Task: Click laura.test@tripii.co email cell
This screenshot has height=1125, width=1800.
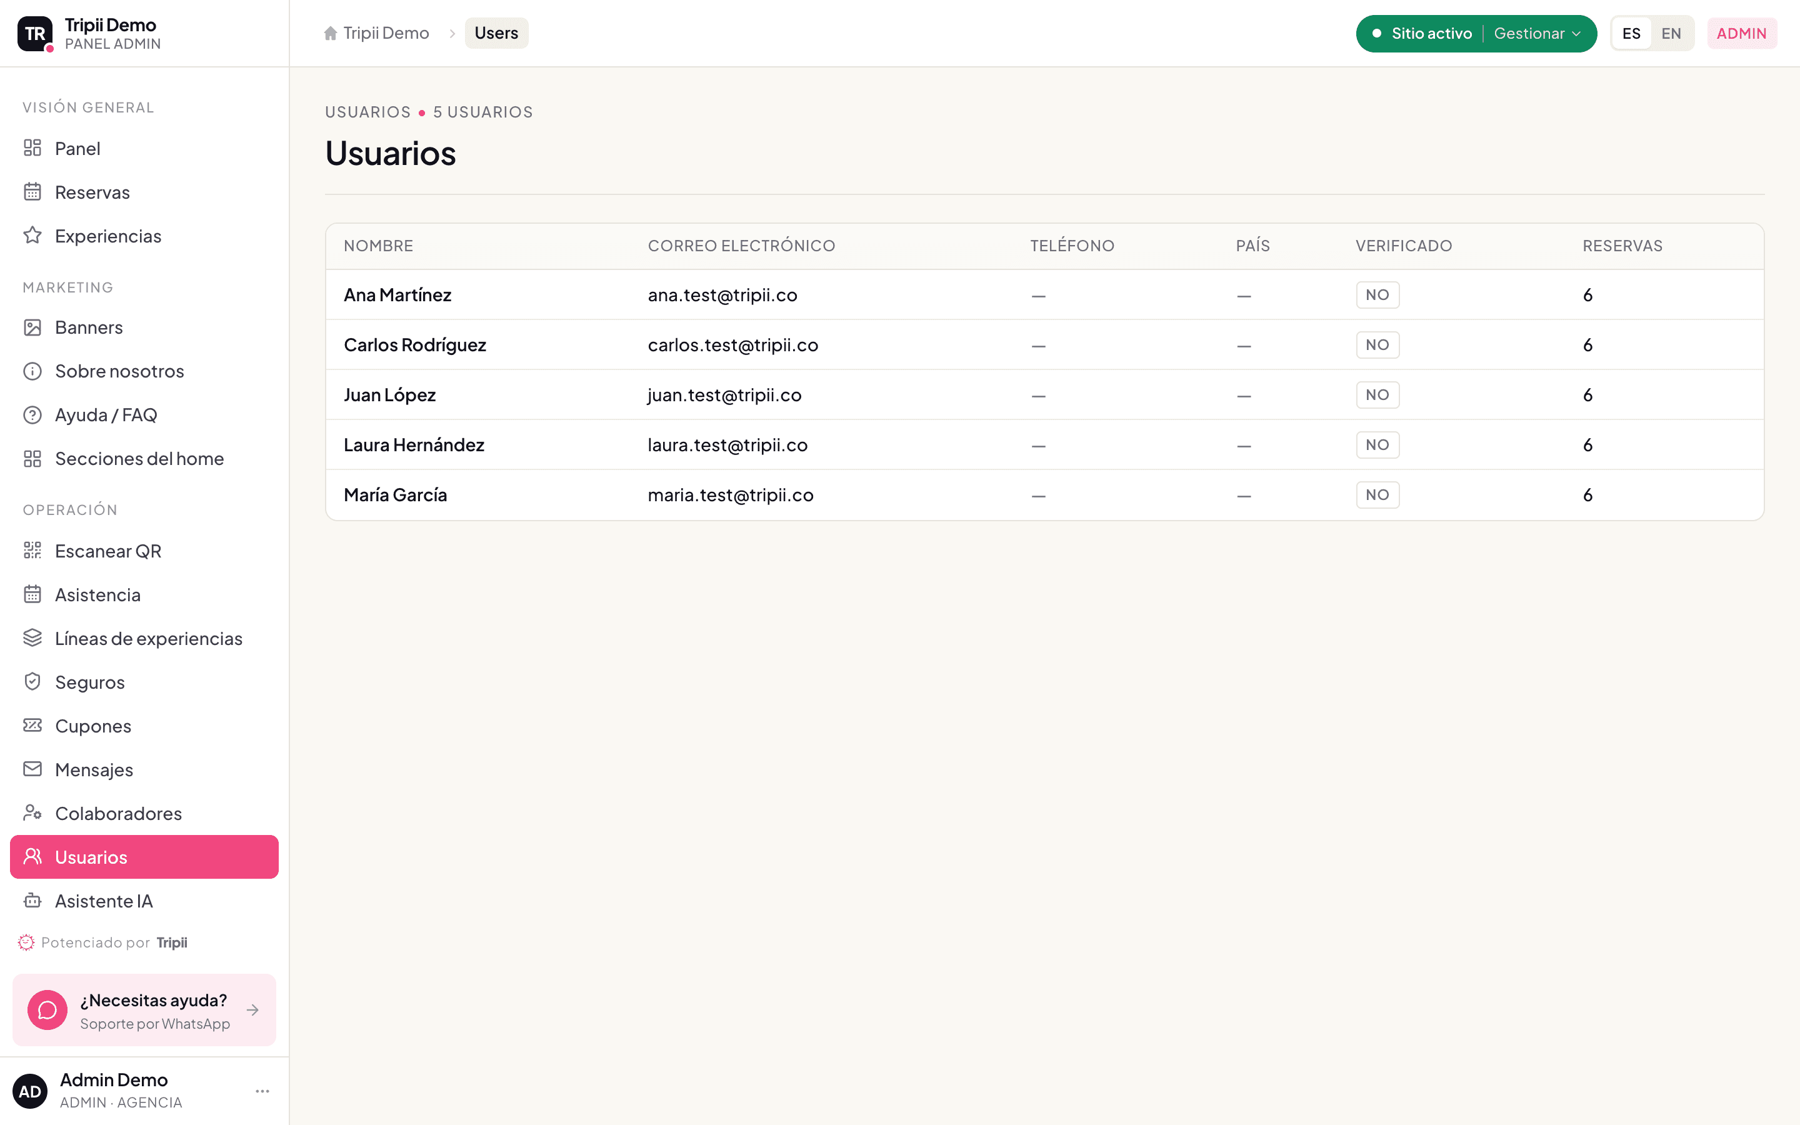Action: (727, 445)
